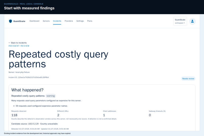Viewport: 204px width, 136px height.
Task: Click the Existing incident evidence footer note
Action: [37, 133]
